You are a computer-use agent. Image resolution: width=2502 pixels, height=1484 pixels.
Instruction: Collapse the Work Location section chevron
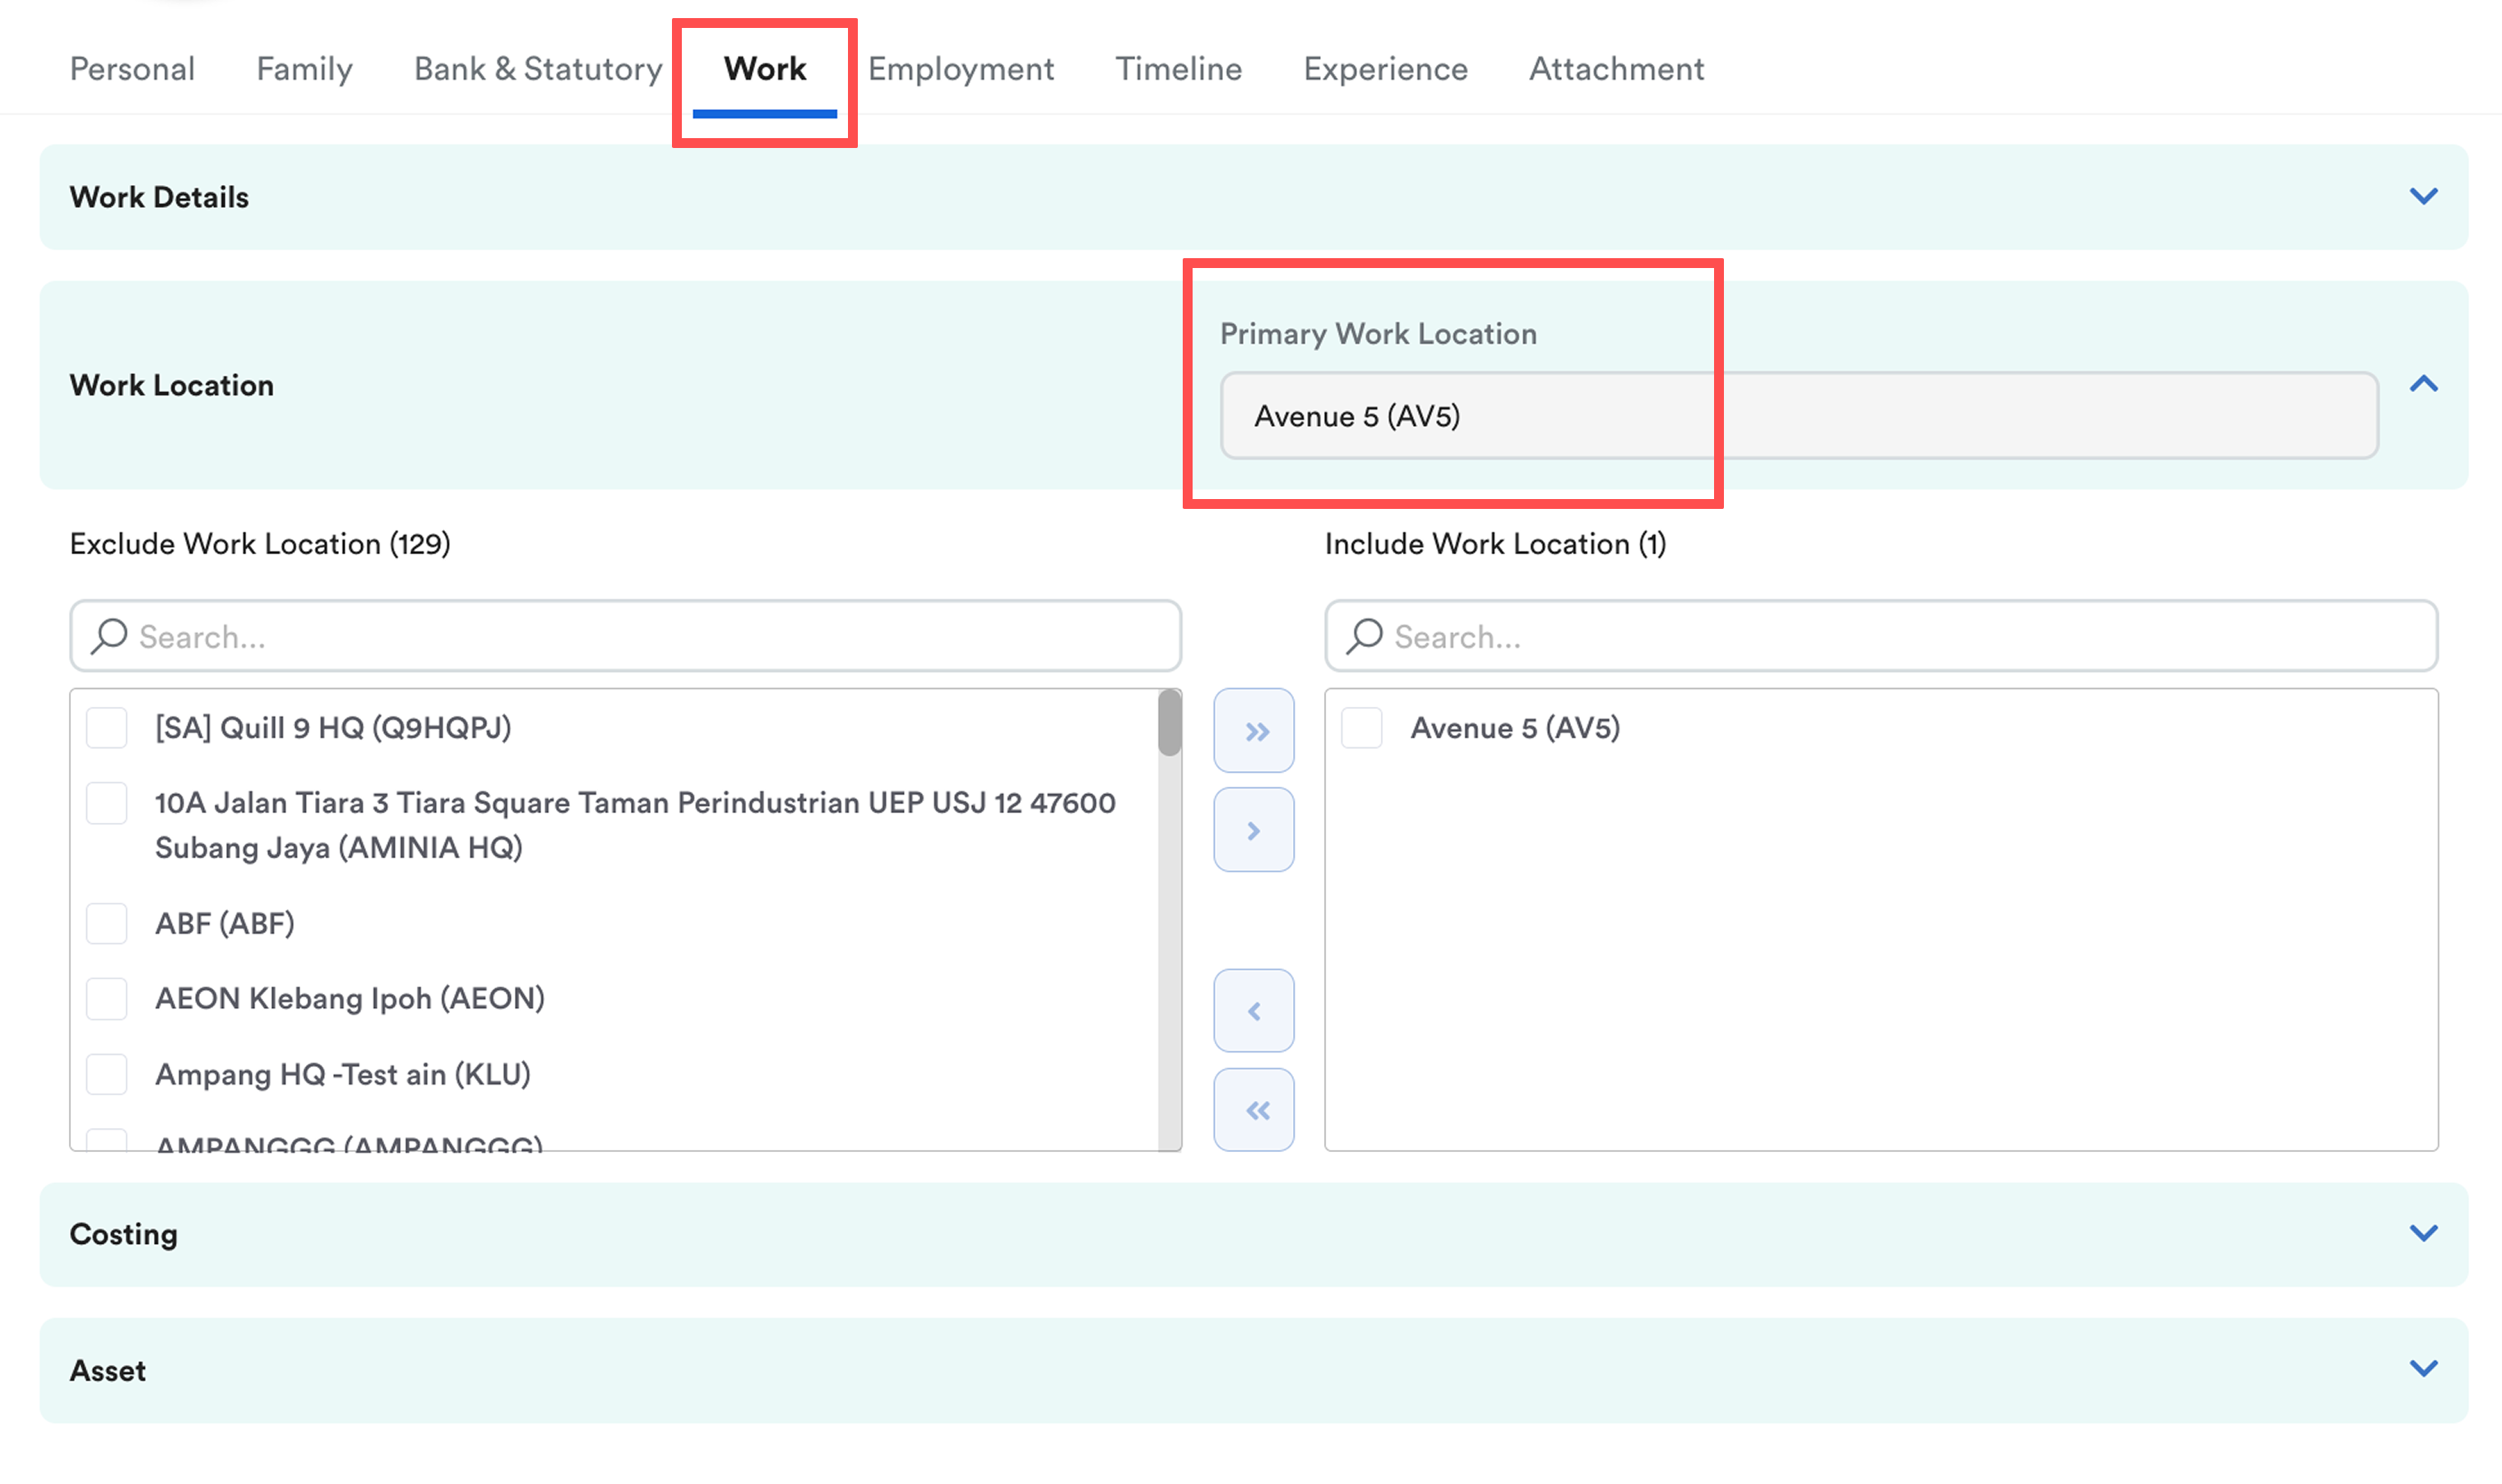coord(2422,384)
